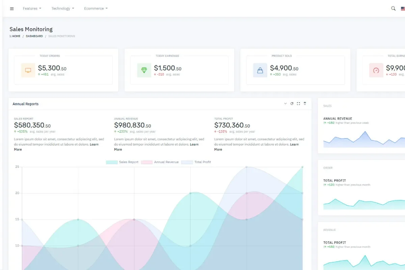Click the TODAY EARNINGS card label

pos(167,56)
